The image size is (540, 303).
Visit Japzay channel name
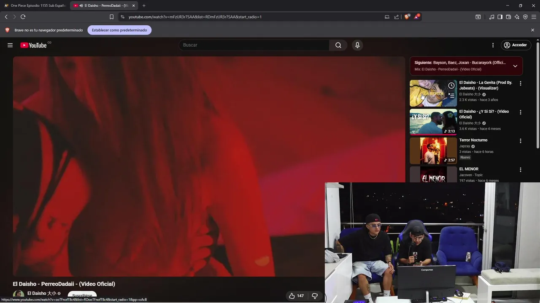(x=464, y=146)
